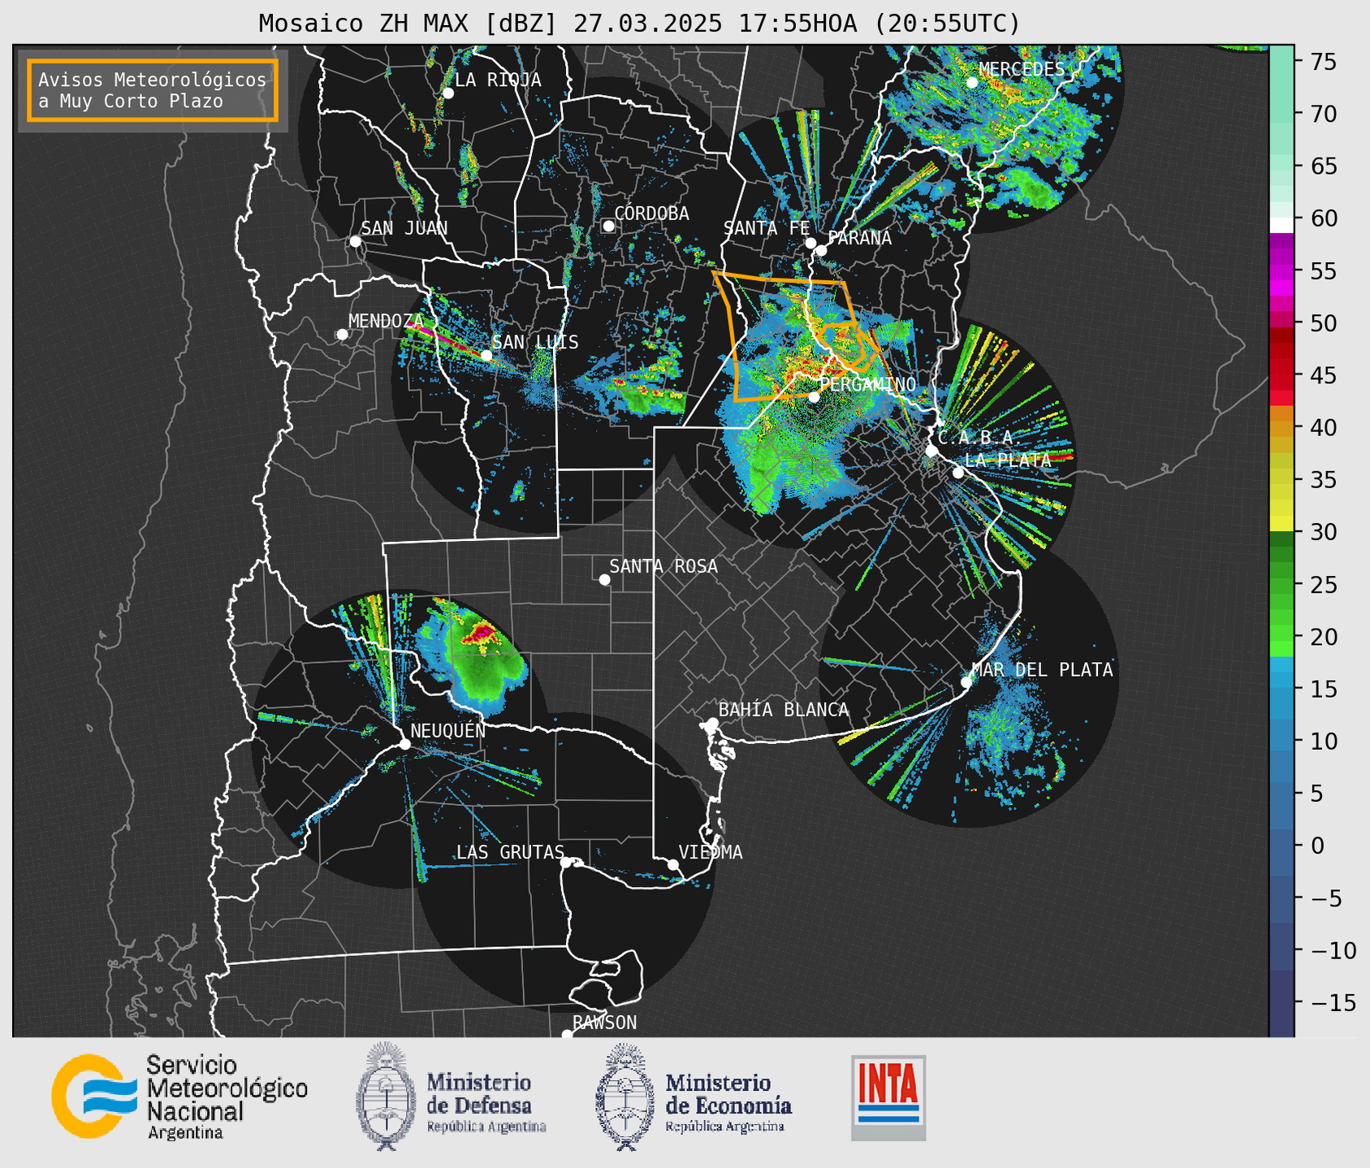Select the MERCEDES city label
The width and height of the screenshot is (1370, 1168).
(1022, 70)
